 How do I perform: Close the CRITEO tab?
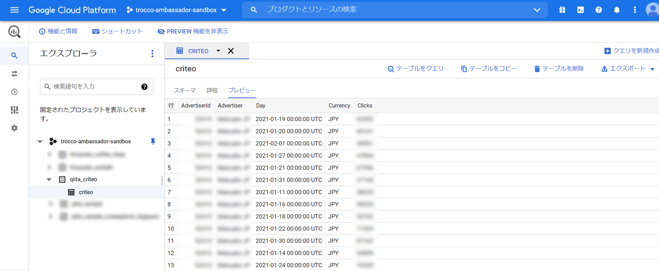[x=231, y=51]
